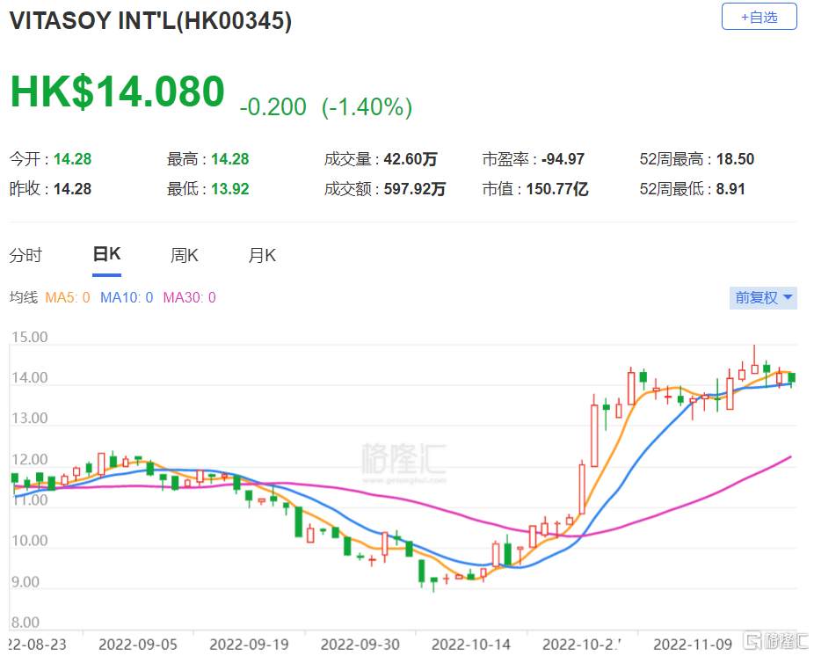814x656 pixels.
Task: Open the 前复权 adjustment dropdown
Action: [763, 297]
